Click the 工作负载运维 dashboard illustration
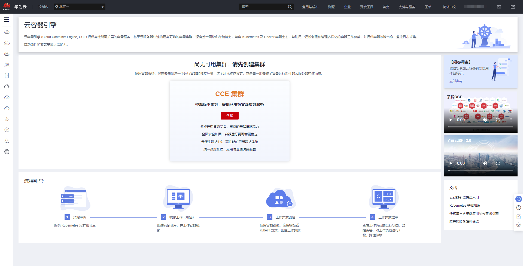Image resolution: width=523 pixels, height=266 pixels. pyautogui.click(x=384, y=198)
